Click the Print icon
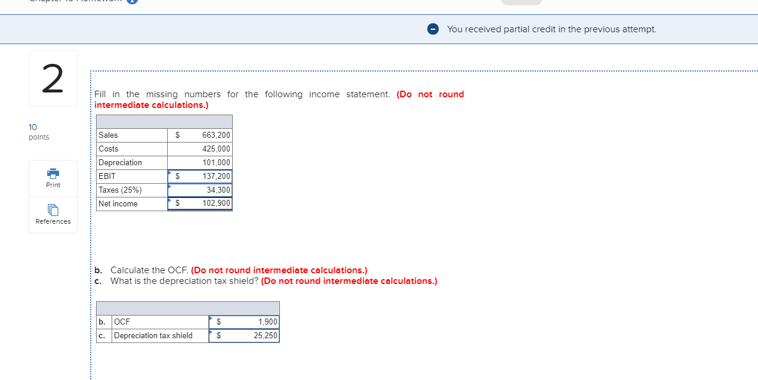The height and width of the screenshot is (380, 758). click(x=53, y=174)
